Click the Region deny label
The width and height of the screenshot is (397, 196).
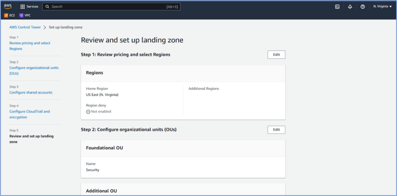coord(96,105)
